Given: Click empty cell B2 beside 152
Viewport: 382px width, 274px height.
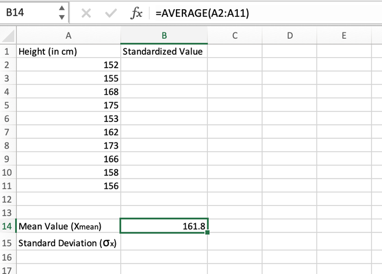Looking at the screenshot, I should click(x=164, y=65).
